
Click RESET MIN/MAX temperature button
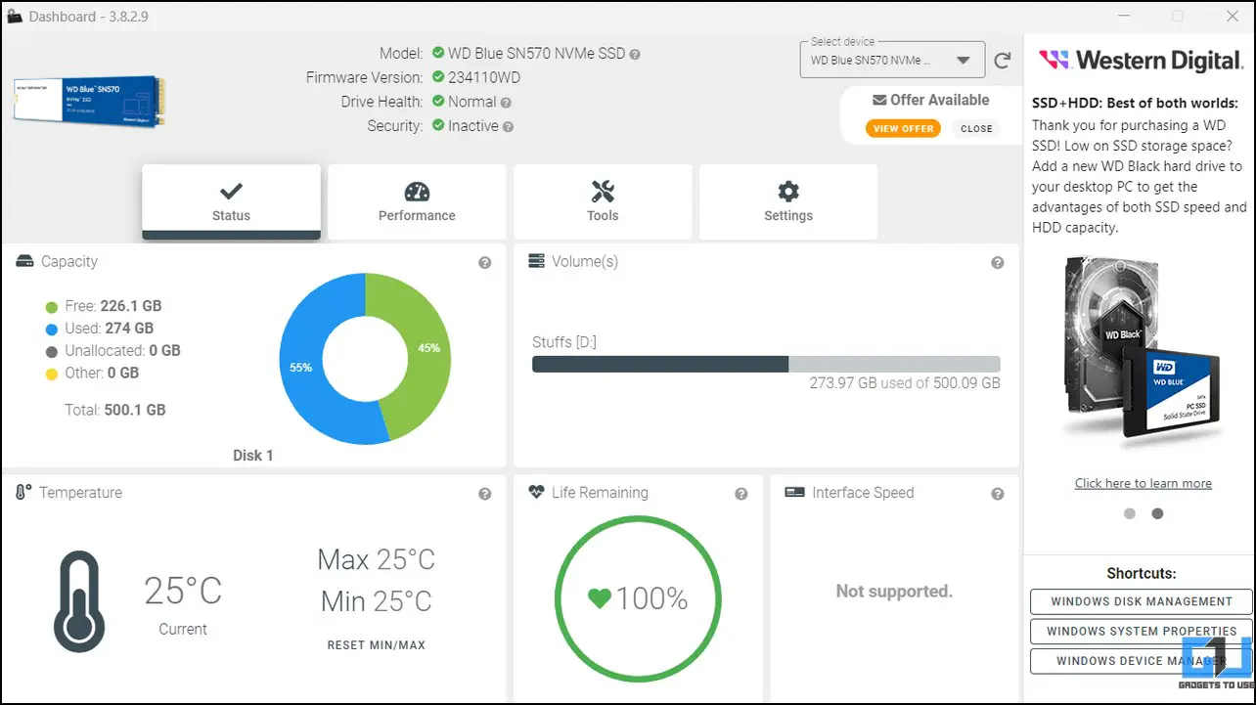(377, 645)
